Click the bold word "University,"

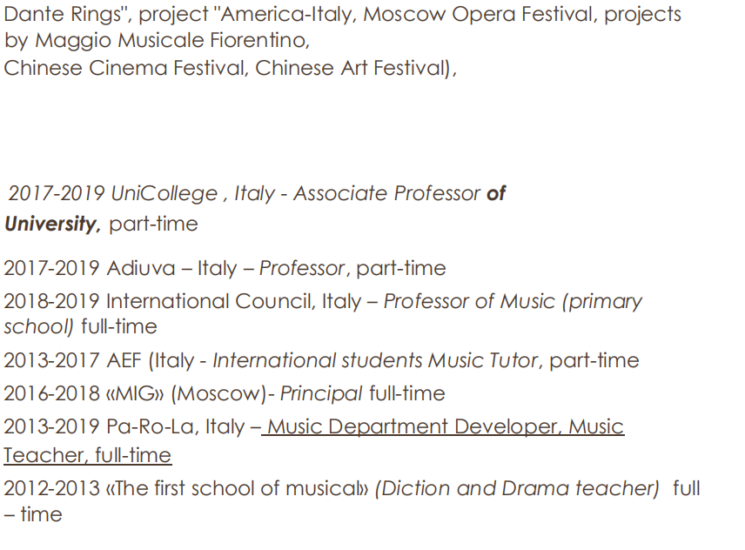click(x=52, y=225)
